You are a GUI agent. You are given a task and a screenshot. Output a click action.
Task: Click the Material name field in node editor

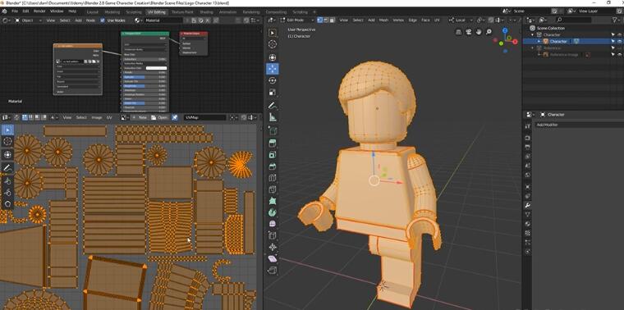coord(163,21)
